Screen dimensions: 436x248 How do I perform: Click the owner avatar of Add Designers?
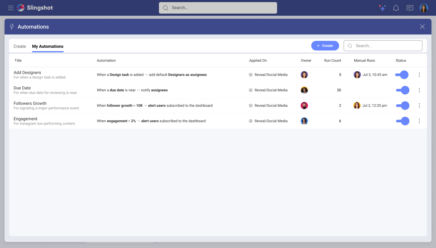coord(304,75)
